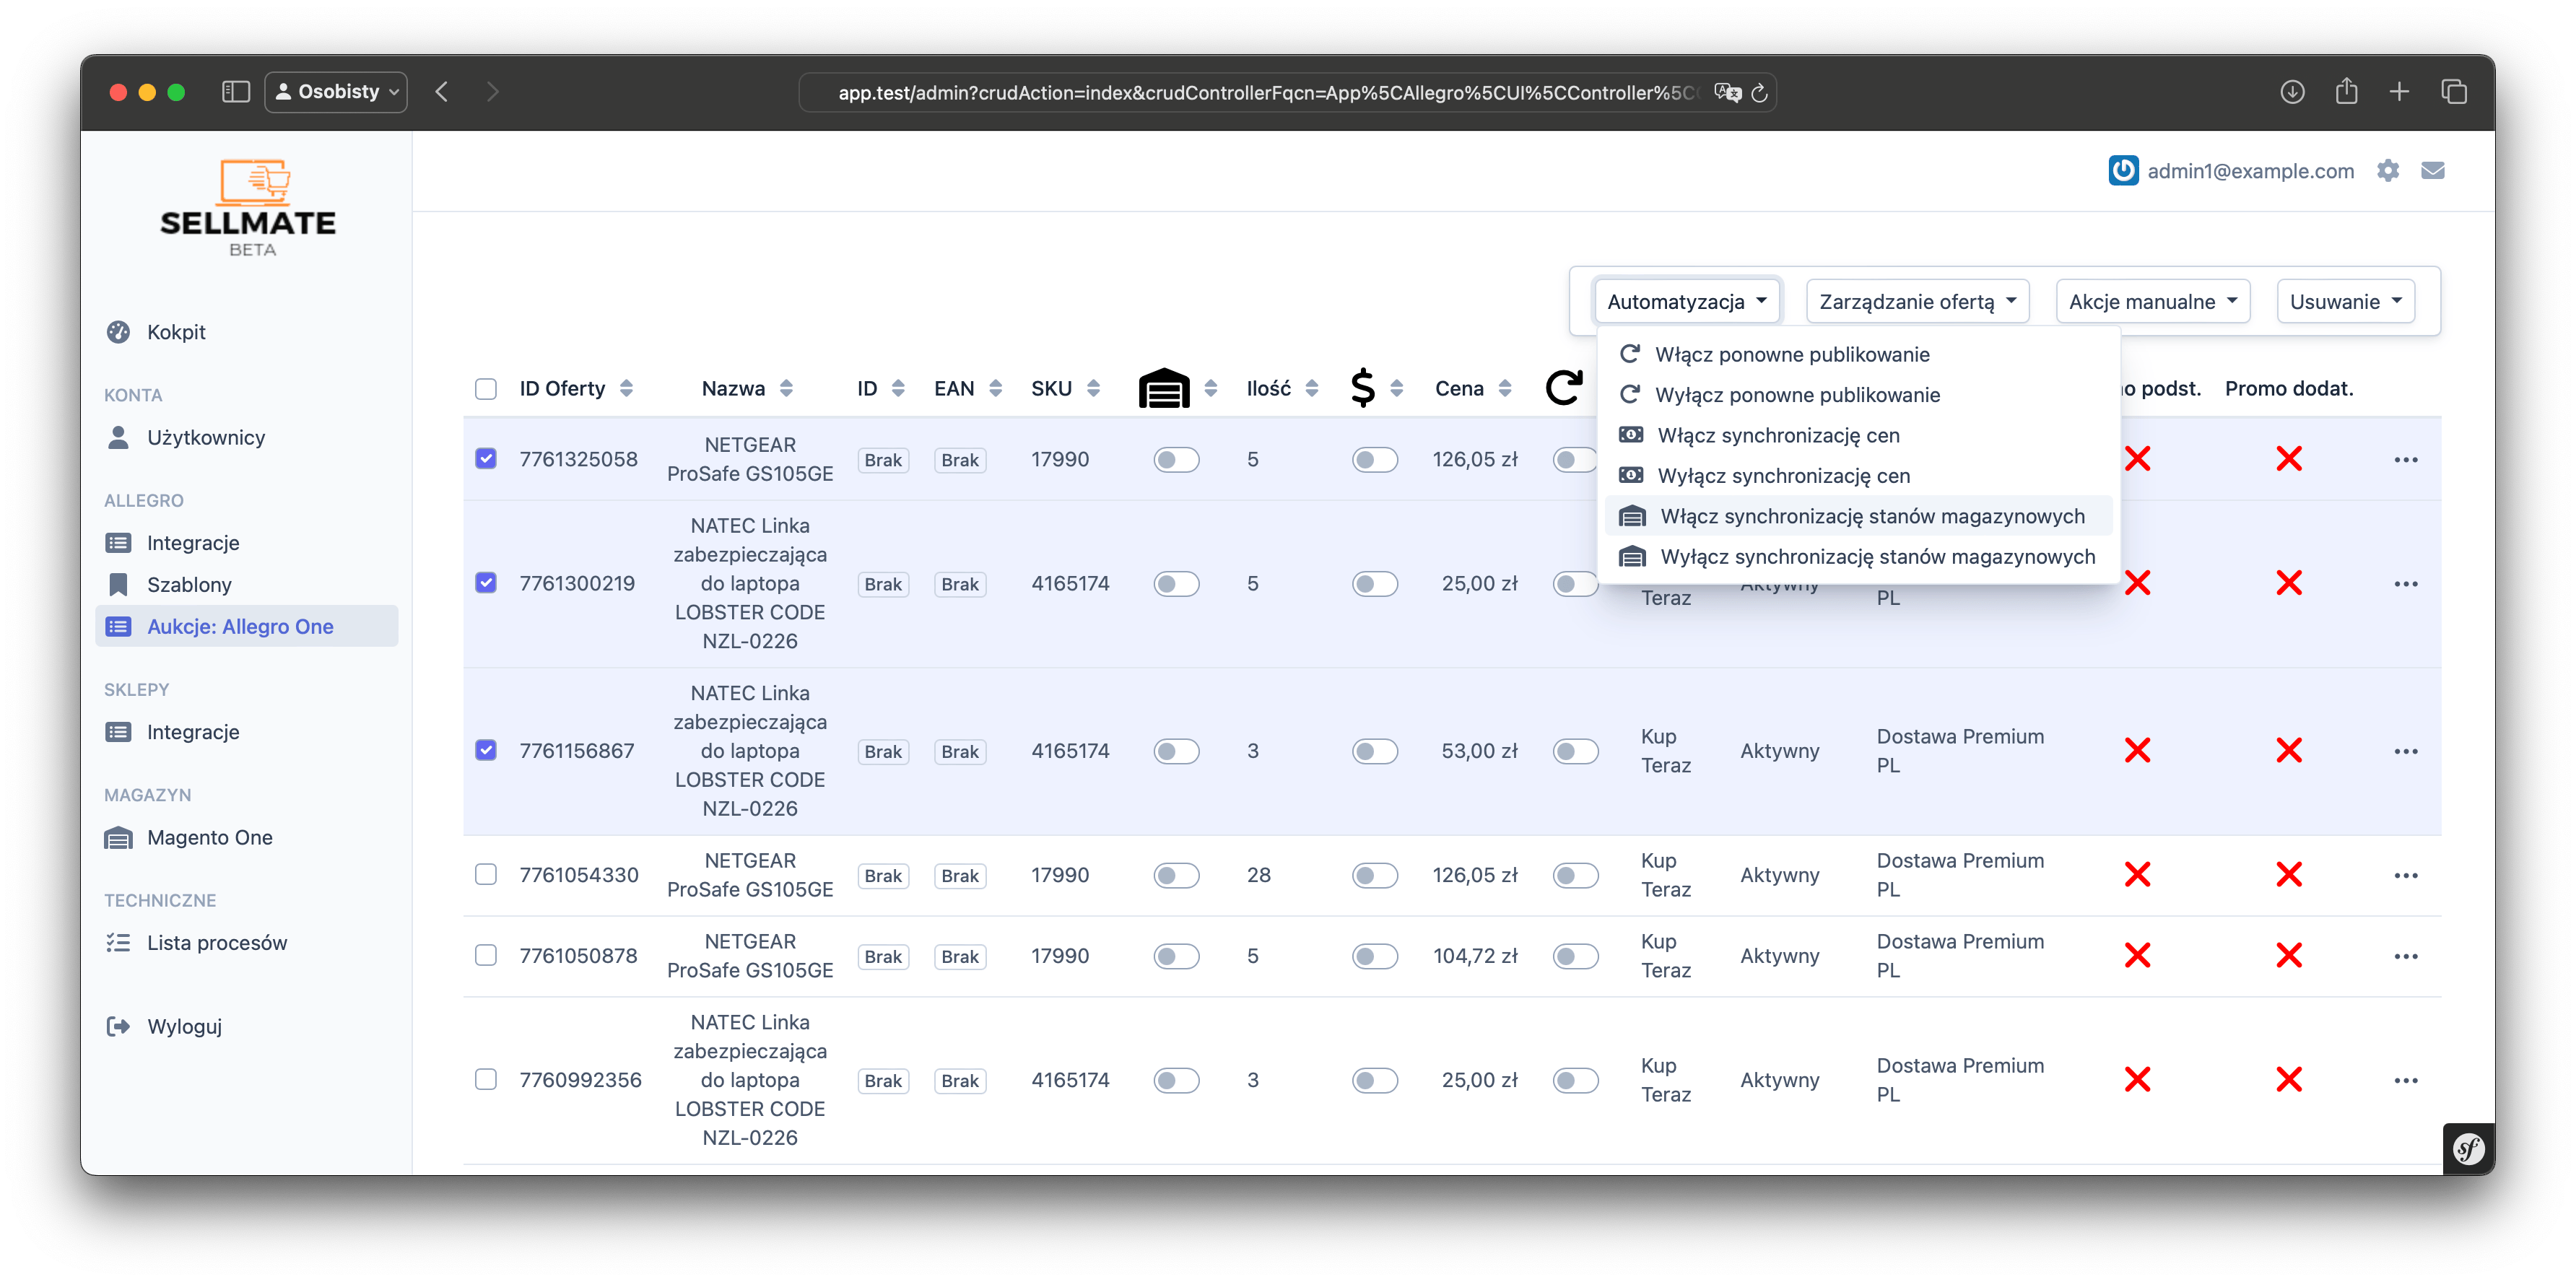
Task: Open Symfony debug toolbar icon
Action: 2468,1149
